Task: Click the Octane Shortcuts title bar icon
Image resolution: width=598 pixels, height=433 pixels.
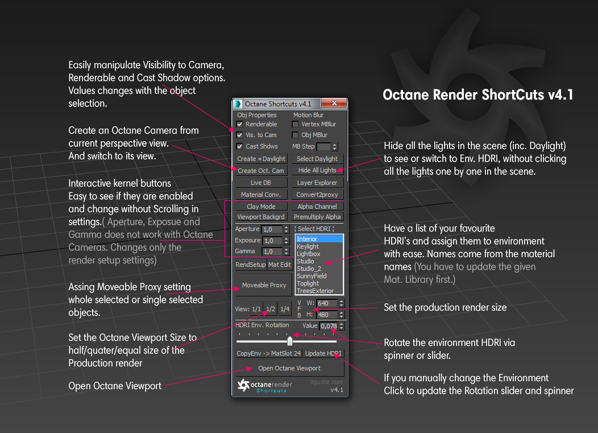Action: pos(238,104)
